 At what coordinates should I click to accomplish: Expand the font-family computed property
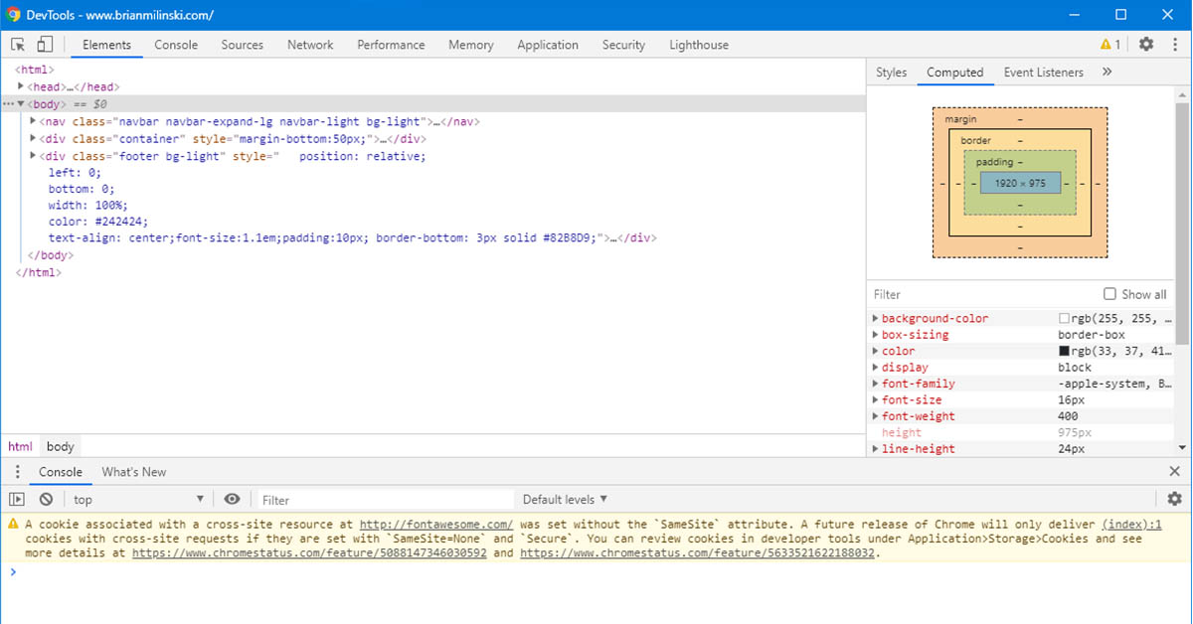coord(875,384)
